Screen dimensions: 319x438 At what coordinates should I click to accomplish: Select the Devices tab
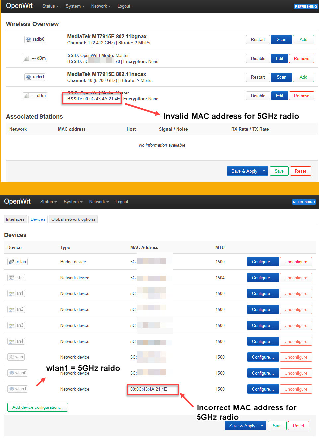tap(38, 219)
